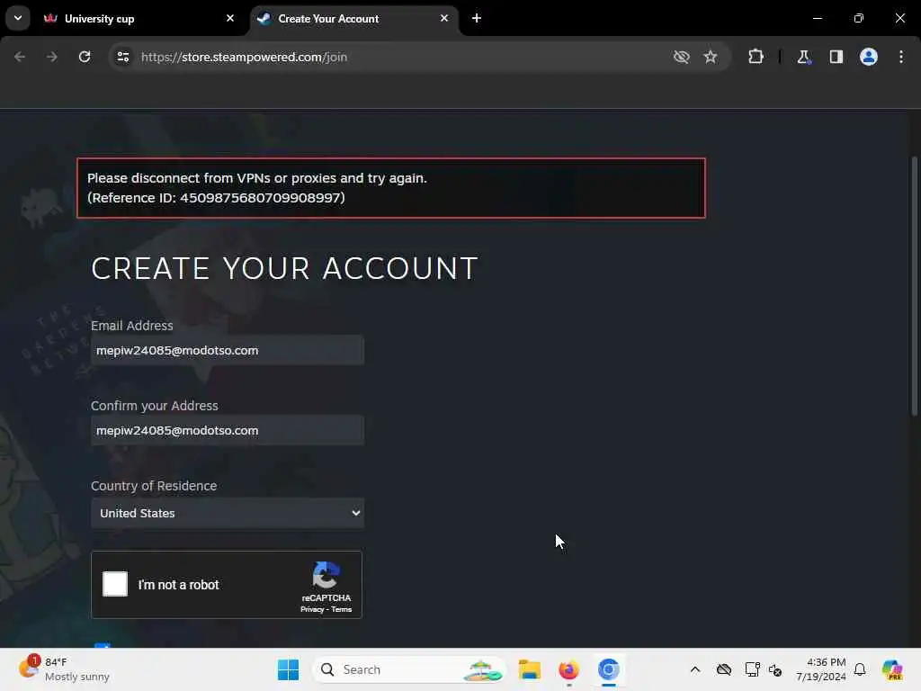Click the muted volume tray icon

coord(774,669)
